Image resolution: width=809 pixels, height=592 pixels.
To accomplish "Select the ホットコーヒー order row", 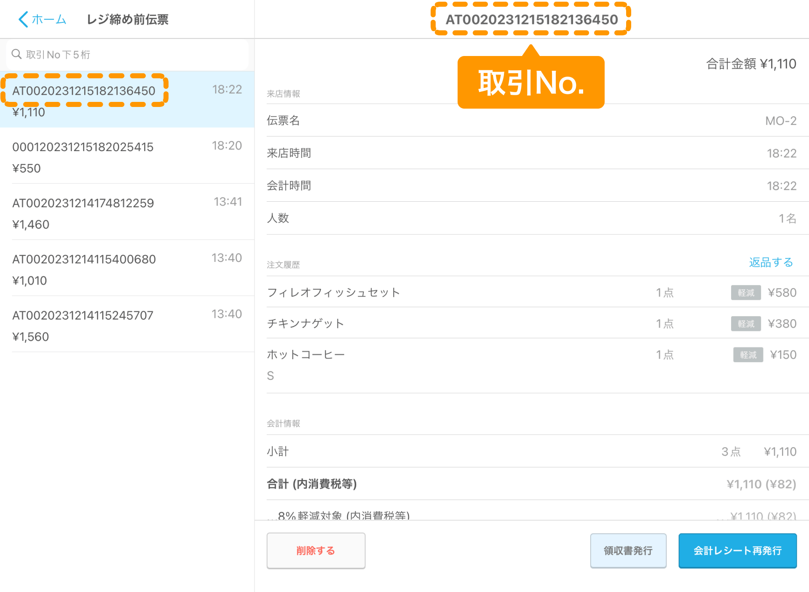I will 463,364.
